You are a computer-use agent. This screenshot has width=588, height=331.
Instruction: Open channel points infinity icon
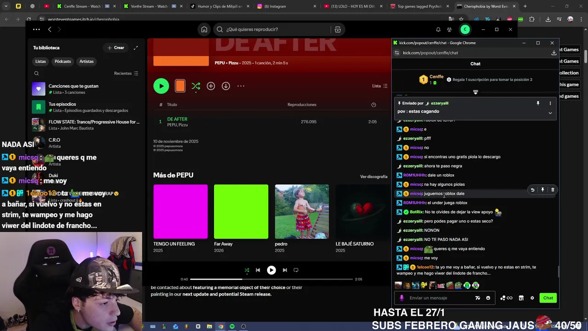[x=506, y=298]
